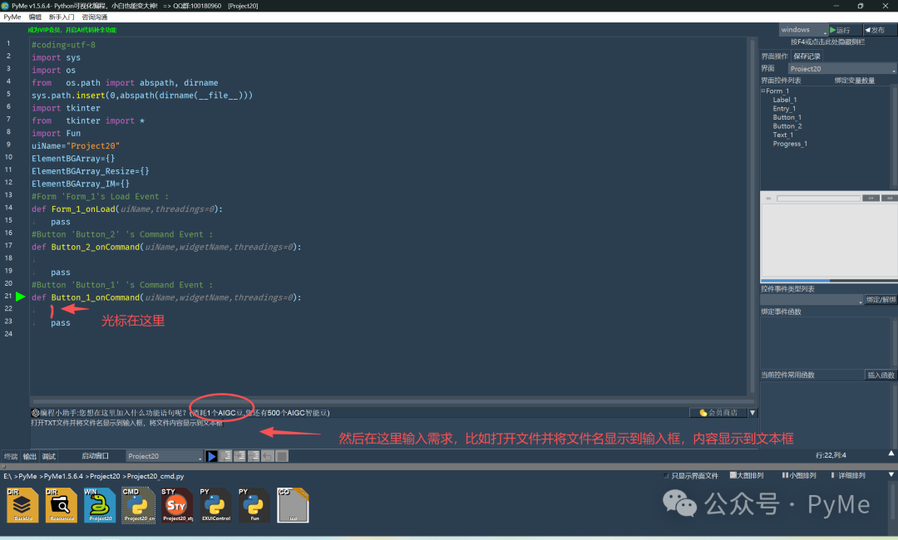Select Text_1 in the widget tree

tap(783, 135)
